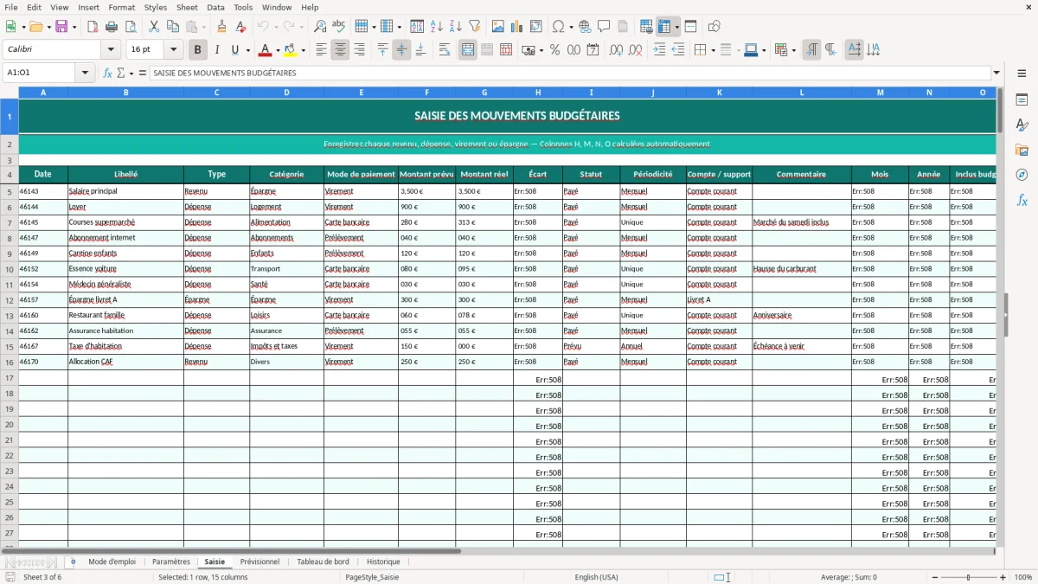This screenshot has width=1038, height=584.
Task: Apply the red font color
Action: 266,50
